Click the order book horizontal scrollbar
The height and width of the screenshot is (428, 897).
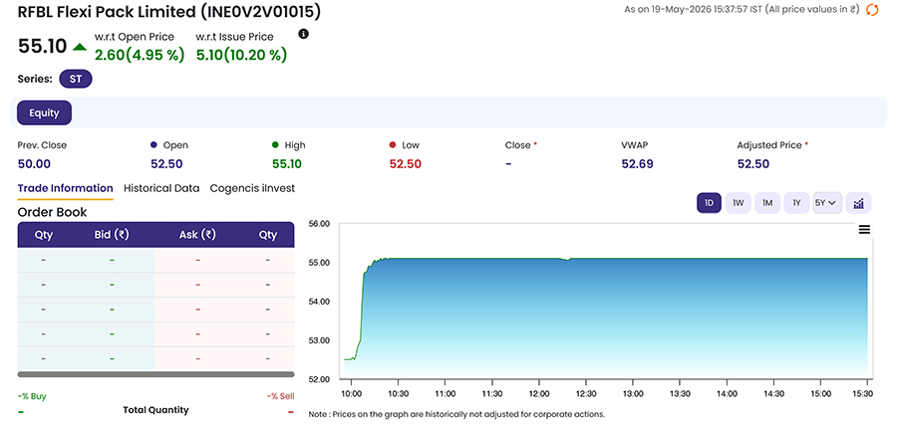click(155, 374)
